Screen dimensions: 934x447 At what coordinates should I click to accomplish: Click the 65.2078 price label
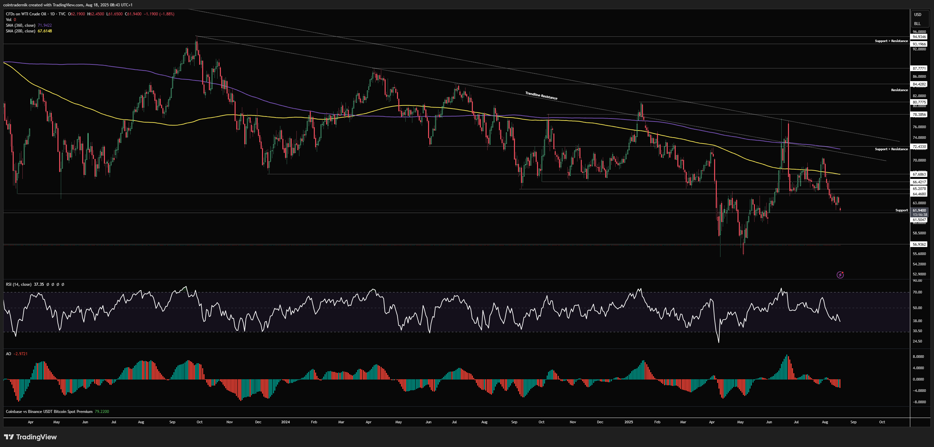click(919, 189)
